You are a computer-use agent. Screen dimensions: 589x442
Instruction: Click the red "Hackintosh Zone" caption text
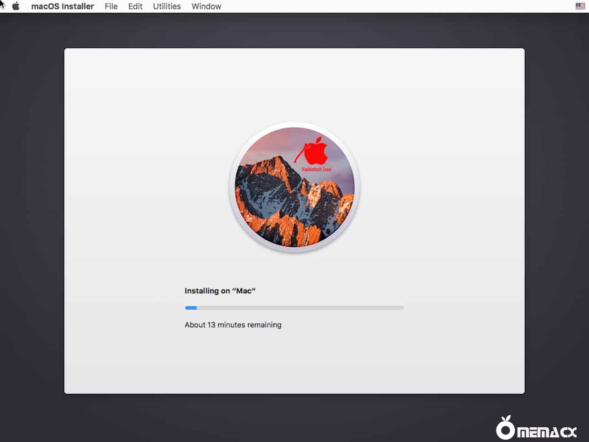coord(316,169)
